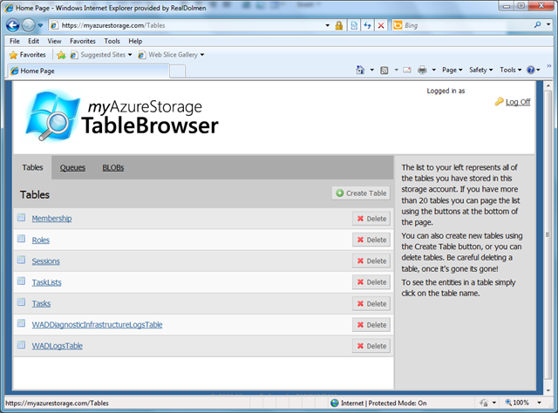Click the Home icon in command bar
The width and height of the screenshot is (558, 413).
pyautogui.click(x=360, y=70)
